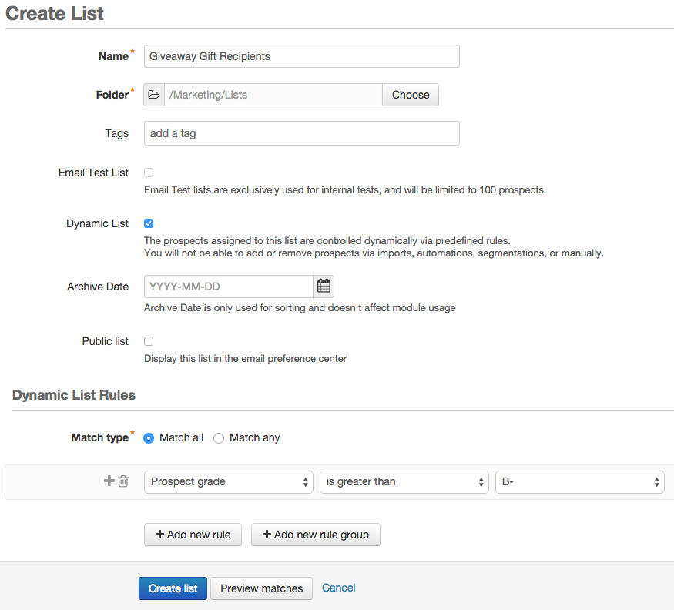
Task: Click Add new rule button
Action: [193, 535]
